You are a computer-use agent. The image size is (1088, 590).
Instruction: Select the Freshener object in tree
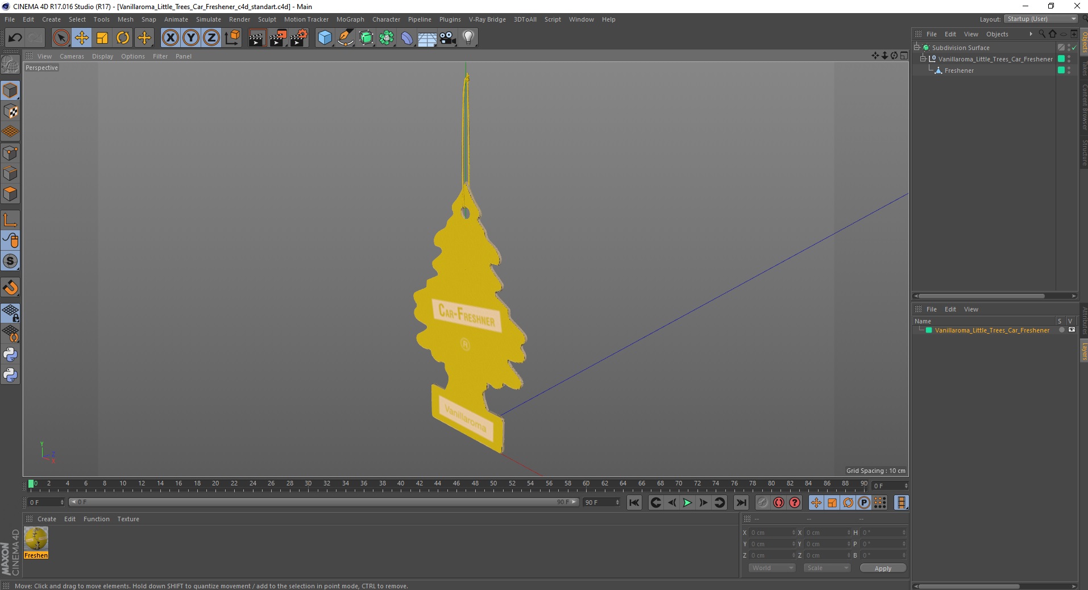pos(959,70)
